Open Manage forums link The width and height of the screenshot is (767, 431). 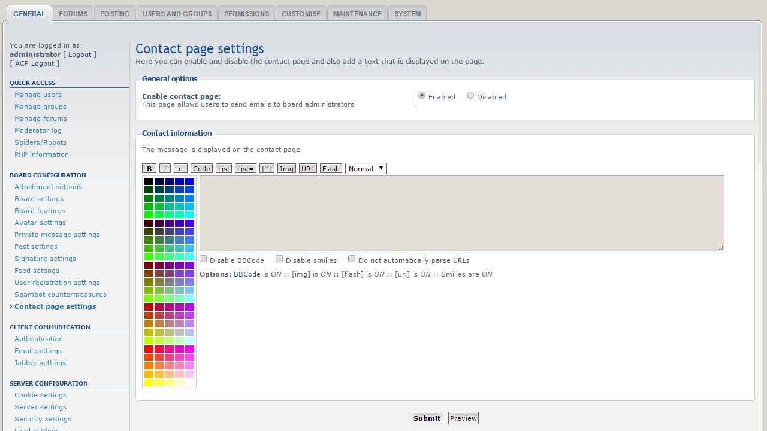coord(41,119)
